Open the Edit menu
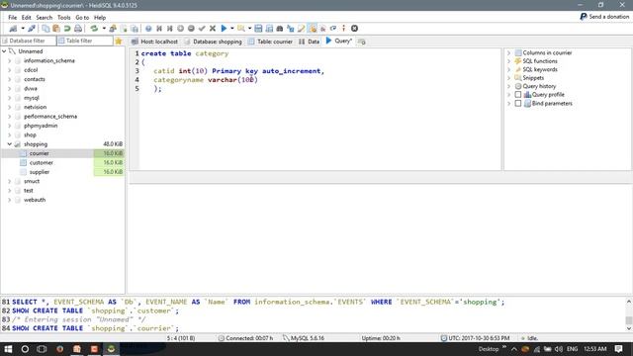 27,18
